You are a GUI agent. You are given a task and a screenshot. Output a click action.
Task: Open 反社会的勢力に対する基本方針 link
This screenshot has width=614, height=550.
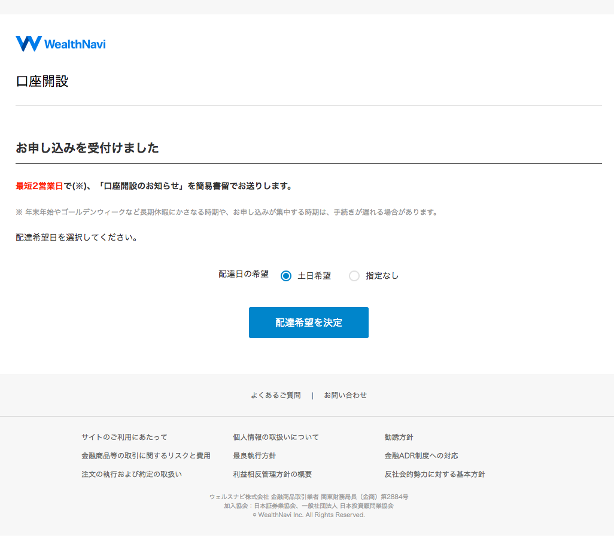[434, 475]
